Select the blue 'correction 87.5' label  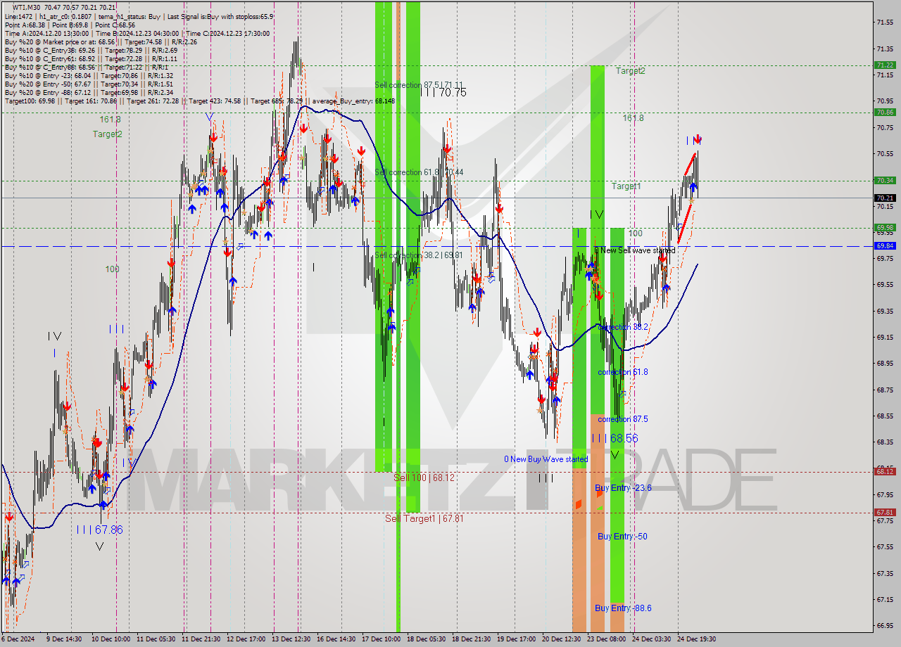pos(623,419)
